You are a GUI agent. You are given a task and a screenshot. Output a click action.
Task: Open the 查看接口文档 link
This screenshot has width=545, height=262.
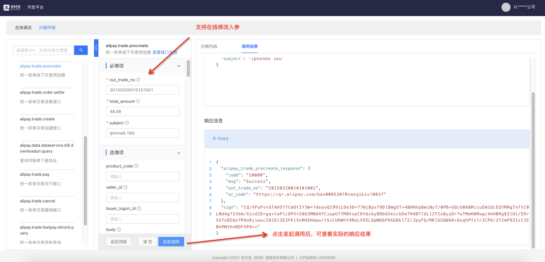[165, 53]
